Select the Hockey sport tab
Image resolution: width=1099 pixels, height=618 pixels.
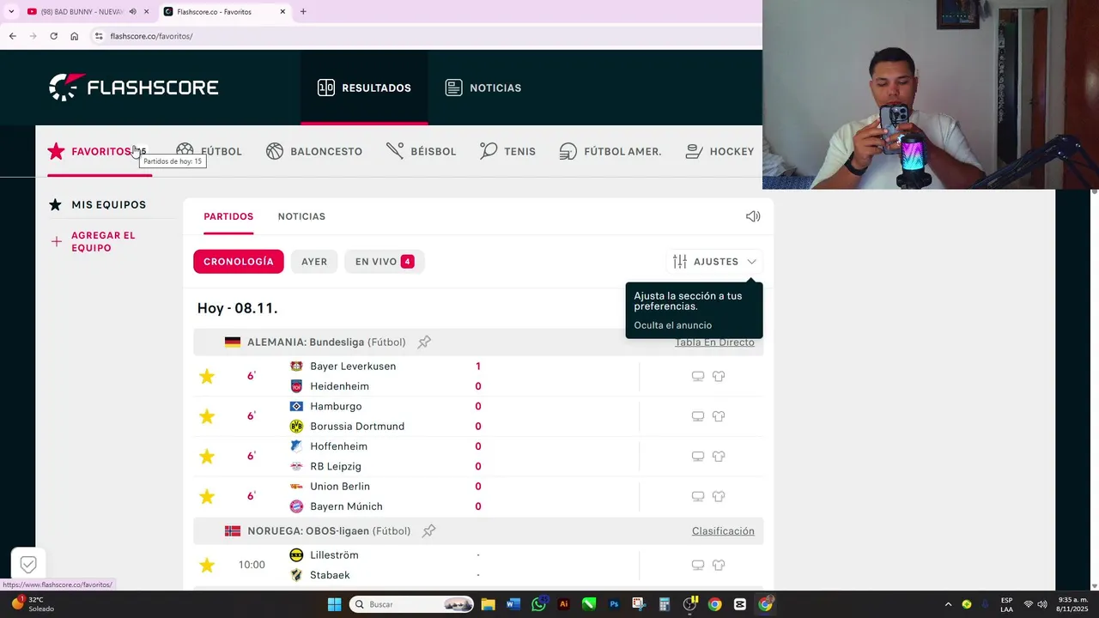720,151
